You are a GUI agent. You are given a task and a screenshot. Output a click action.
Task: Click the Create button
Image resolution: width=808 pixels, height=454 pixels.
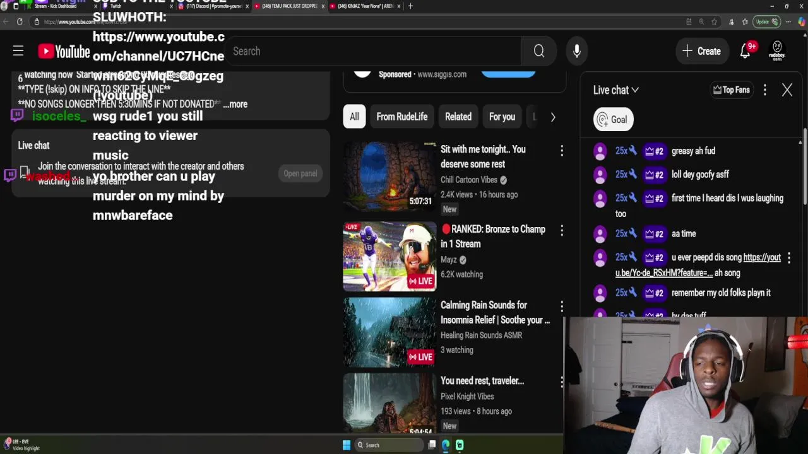(701, 51)
